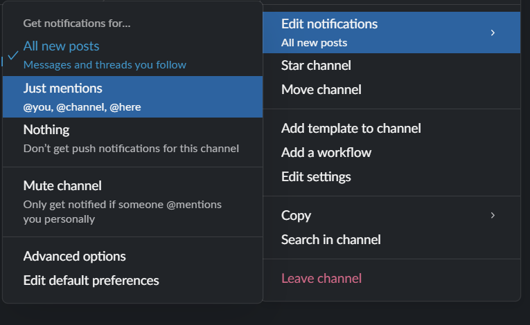Open Advanced options for notifications
This screenshot has width=530, height=325.
(x=74, y=257)
